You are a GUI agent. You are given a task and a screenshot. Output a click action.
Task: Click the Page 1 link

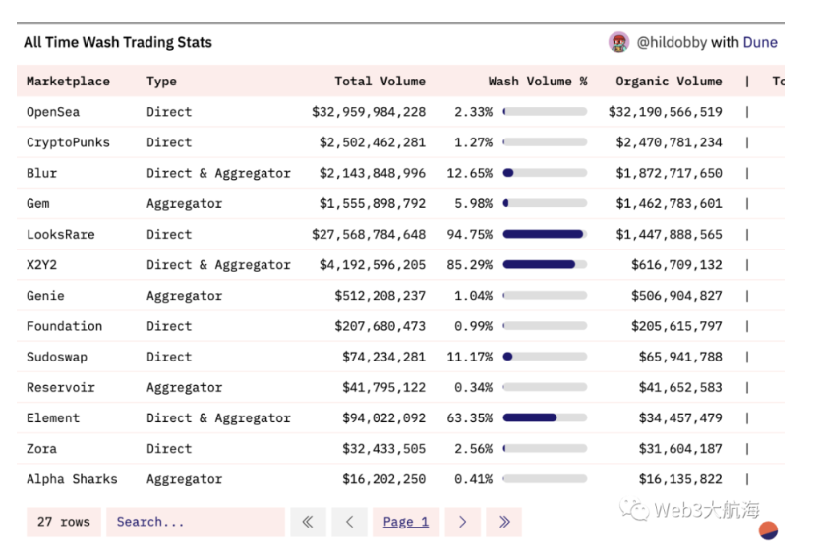(406, 522)
